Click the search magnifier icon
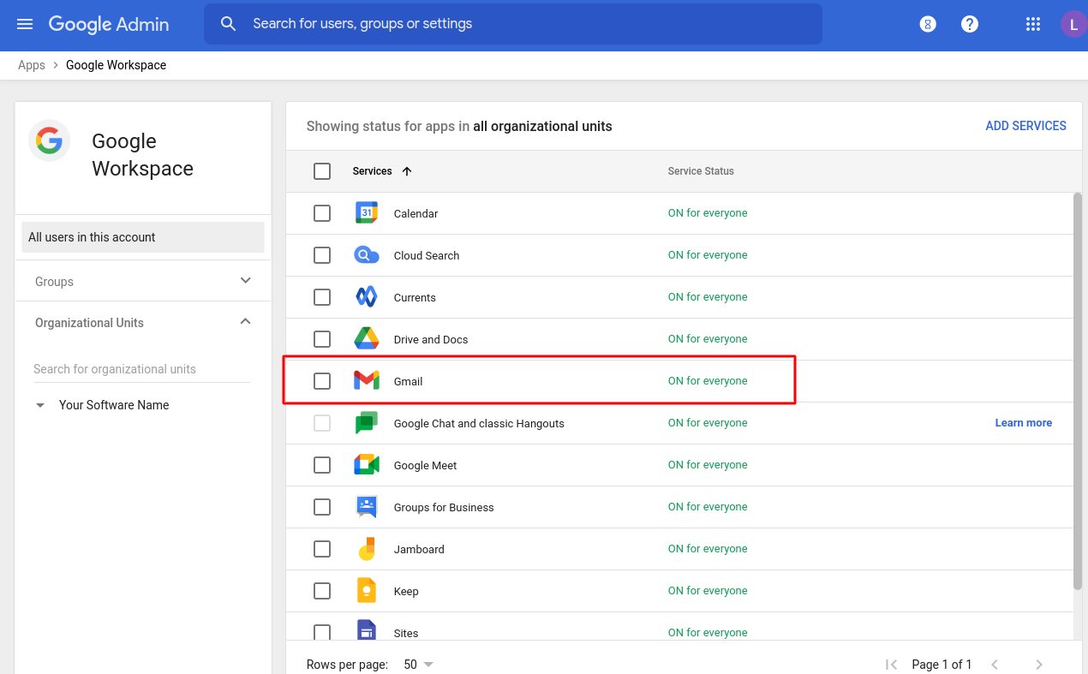 point(228,24)
